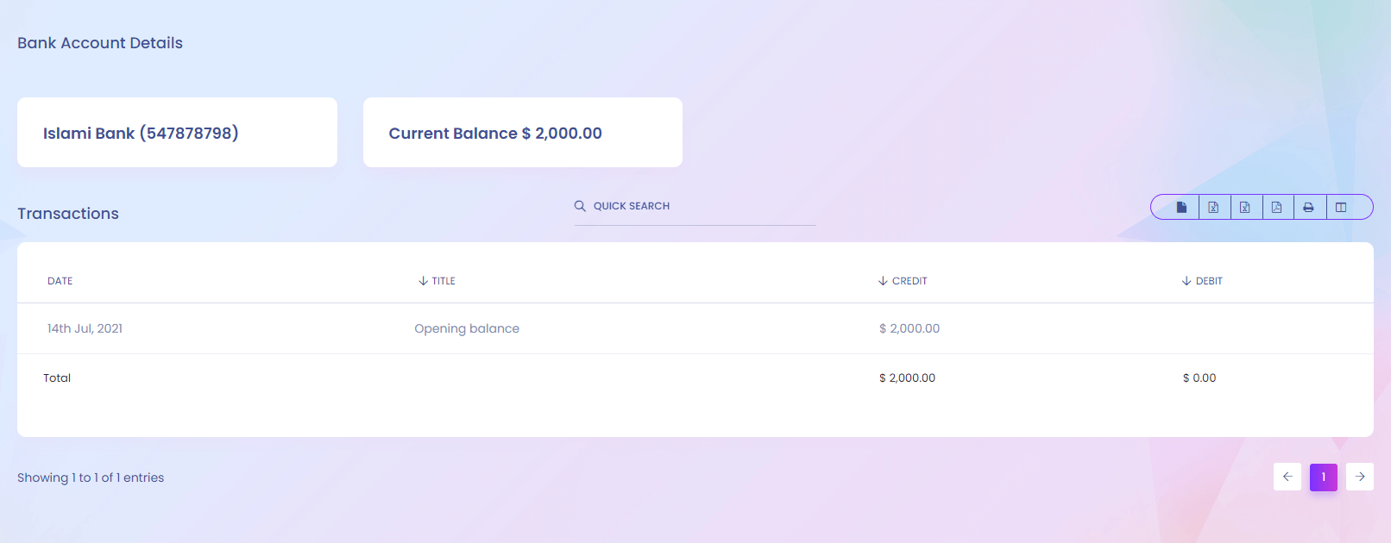Click spreadsheet export icon beside the PDF icon
The height and width of the screenshot is (543, 1391).
(1245, 207)
